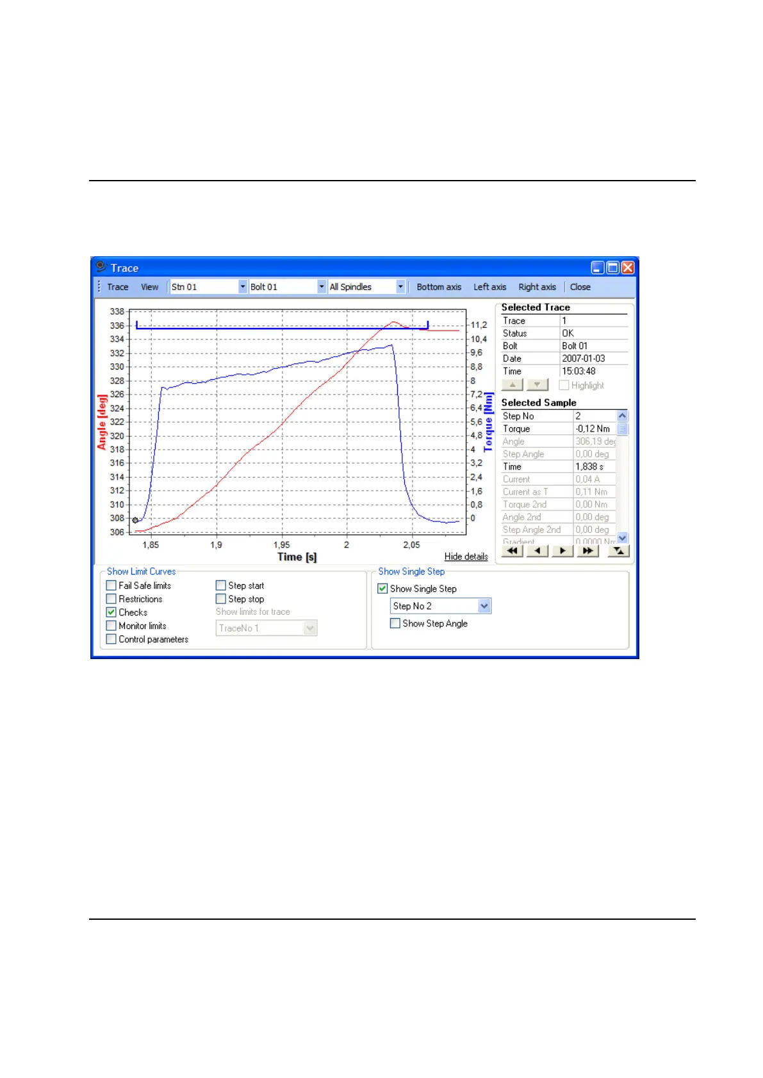Viewport: 763px width, 1078px height.
Task: Open the View menu
Action: pyautogui.click(x=149, y=287)
